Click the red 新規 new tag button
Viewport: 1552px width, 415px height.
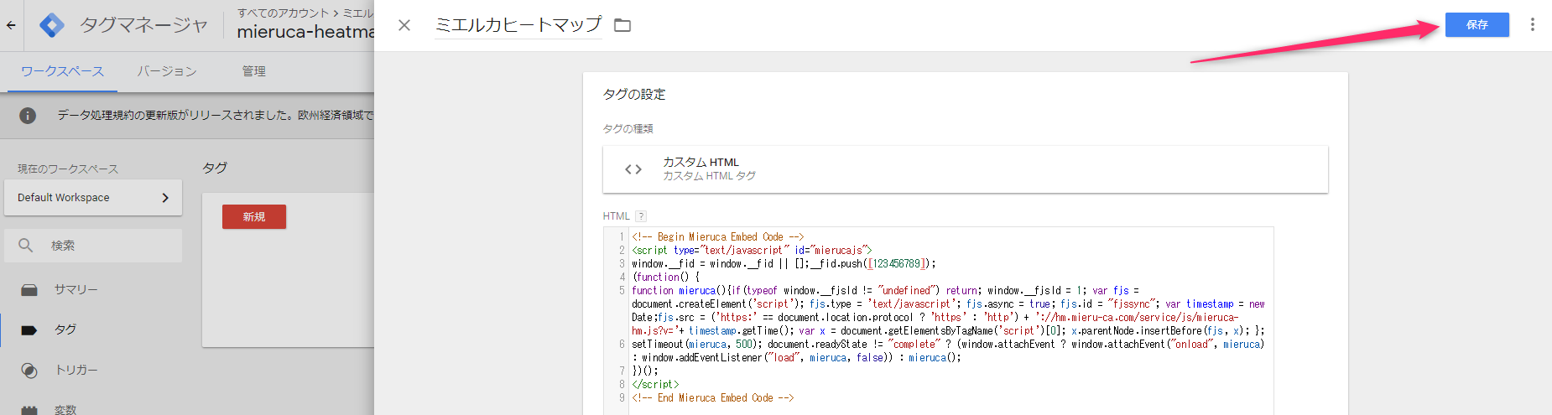[254, 216]
